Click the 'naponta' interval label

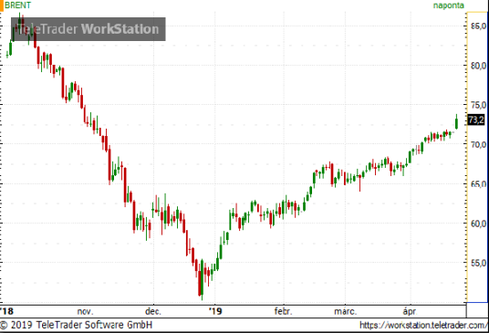click(x=449, y=5)
